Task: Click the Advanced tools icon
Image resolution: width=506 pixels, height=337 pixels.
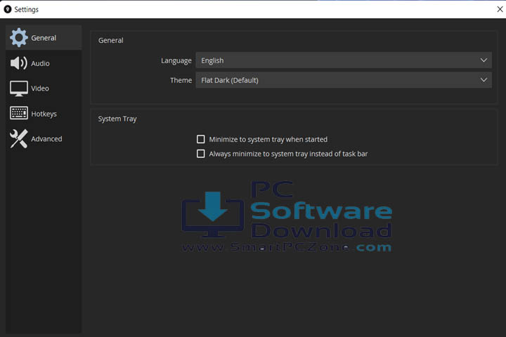Action: (x=19, y=139)
